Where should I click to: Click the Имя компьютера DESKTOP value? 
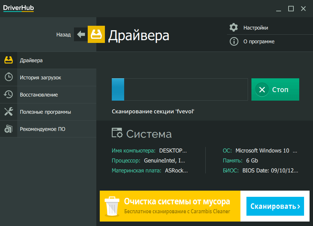(173, 150)
